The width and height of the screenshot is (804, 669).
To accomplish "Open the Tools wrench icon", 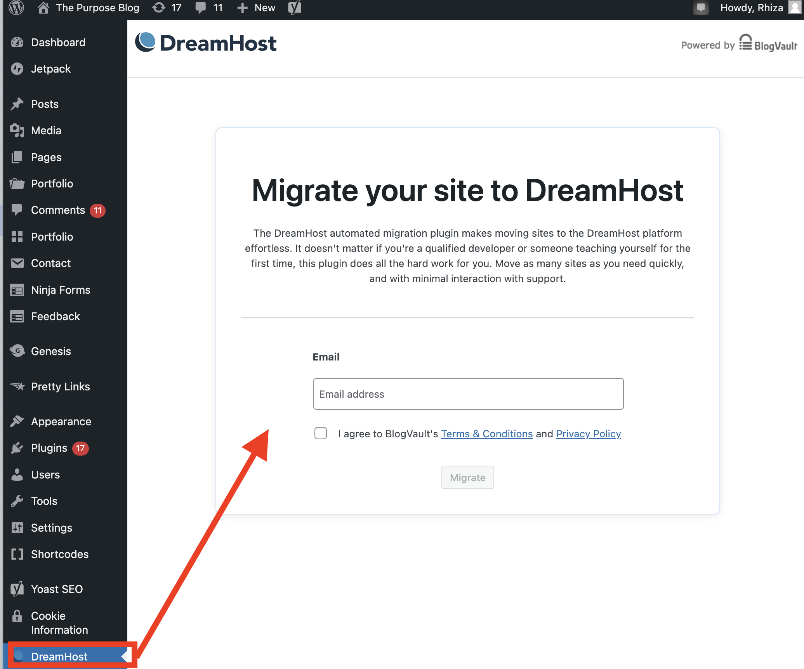I will [x=17, y=501].
